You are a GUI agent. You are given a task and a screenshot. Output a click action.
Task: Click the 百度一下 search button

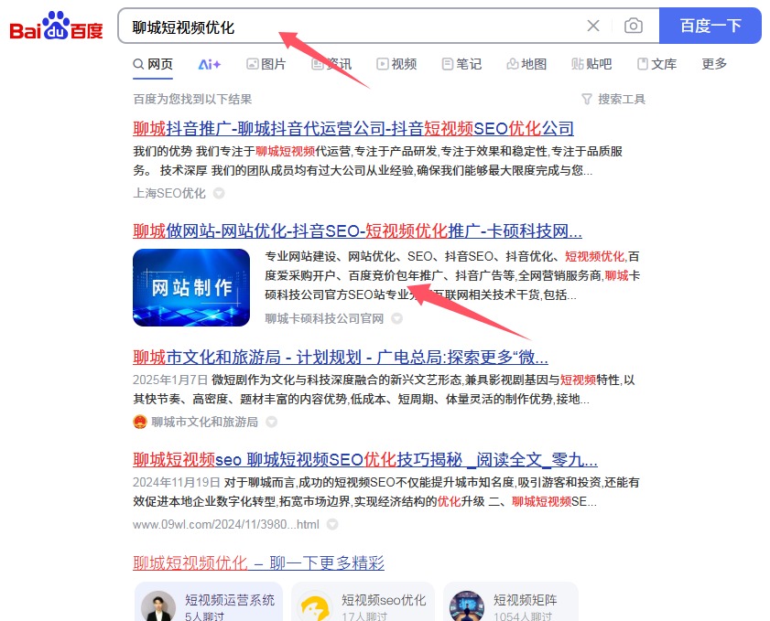pos(710,26)
